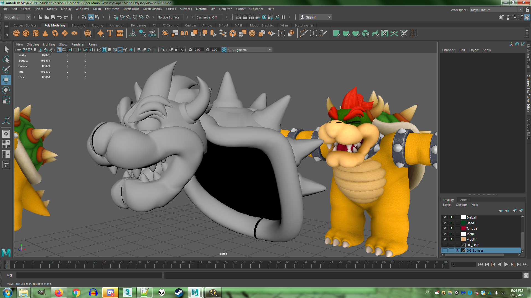This screenshot has width=531, height=298.
Task: Click the Redo arrow icon
Action: point(66,17)
